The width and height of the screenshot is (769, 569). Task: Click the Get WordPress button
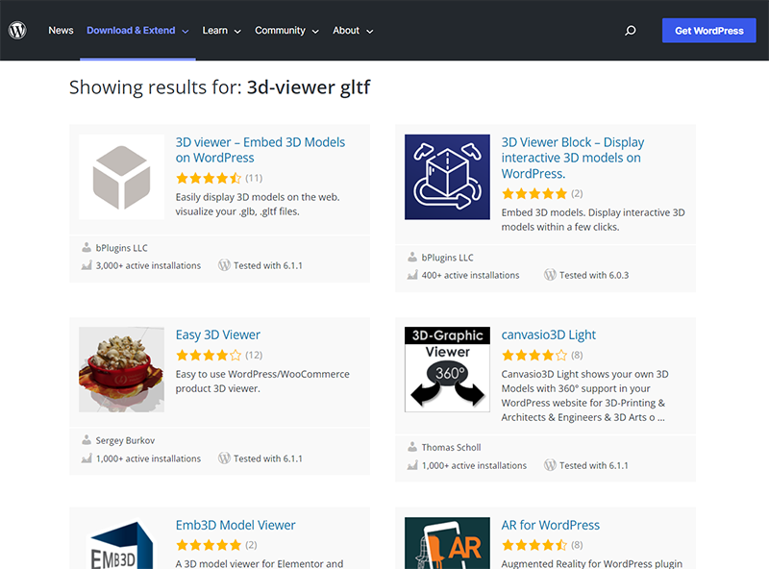[709, 31]
